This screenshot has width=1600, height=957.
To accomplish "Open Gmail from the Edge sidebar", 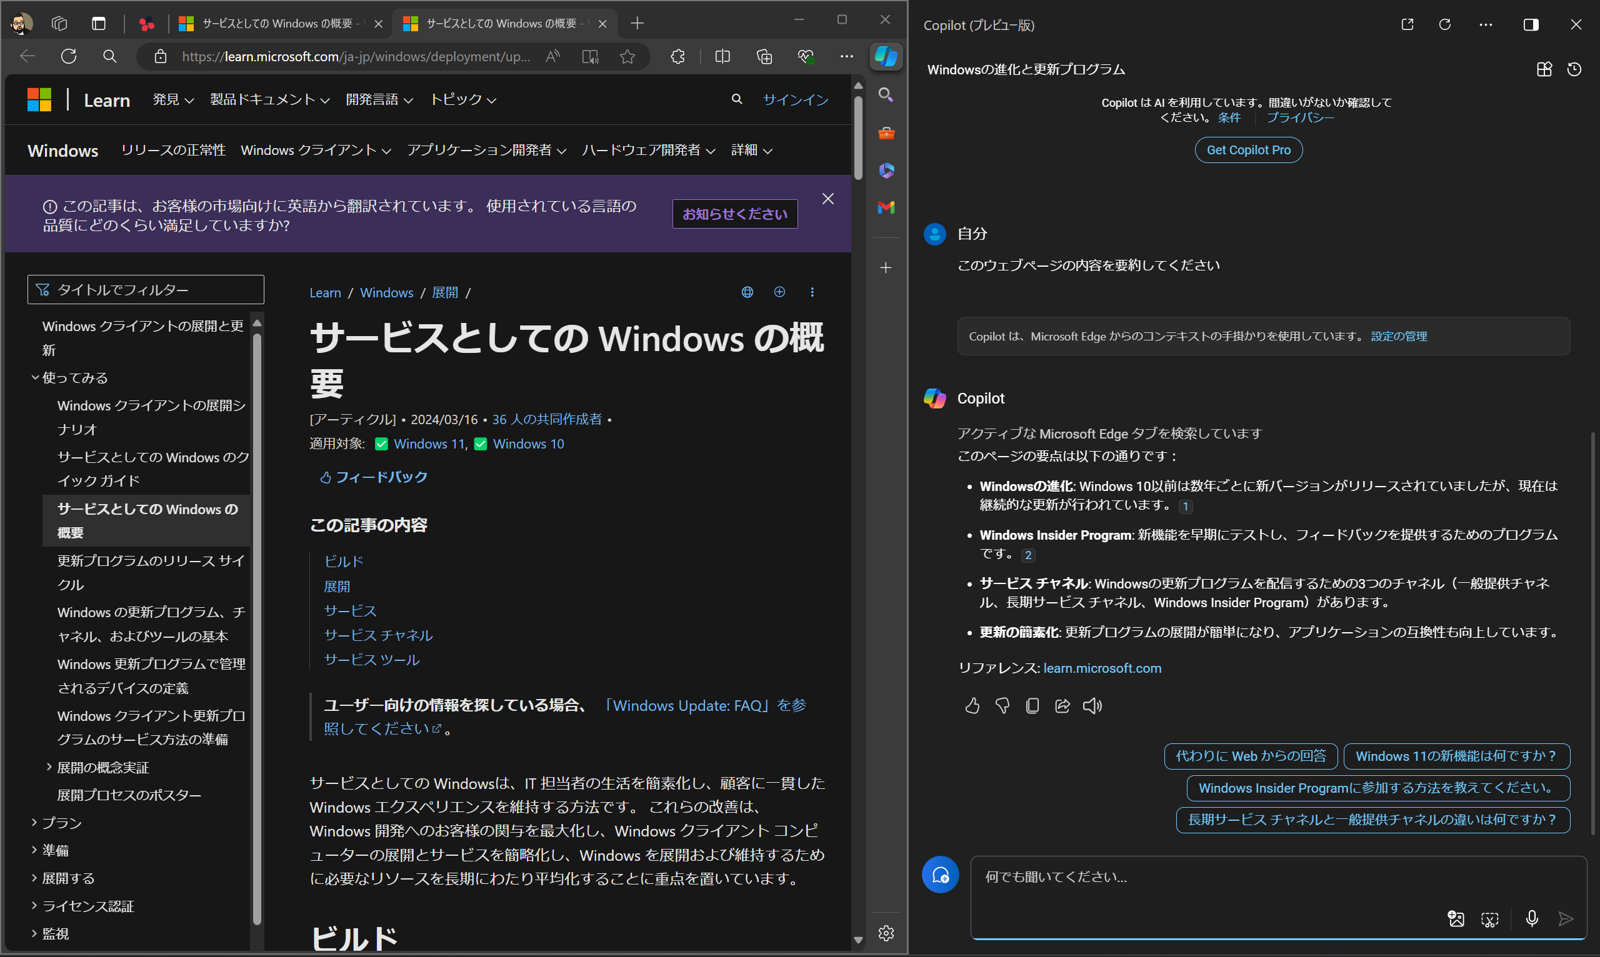I will coord(886,207).
